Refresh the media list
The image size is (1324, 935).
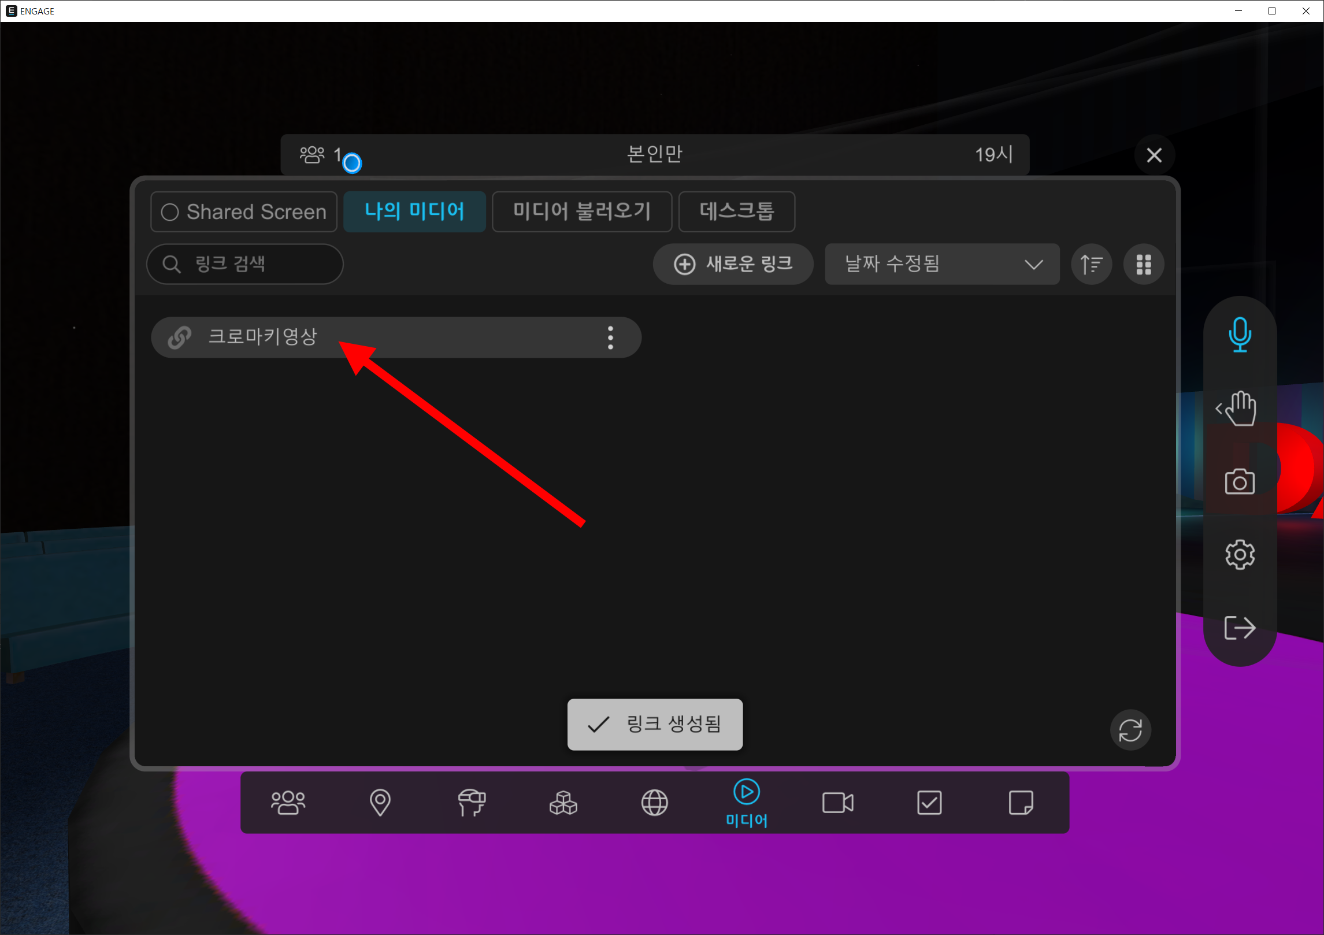1130,730
